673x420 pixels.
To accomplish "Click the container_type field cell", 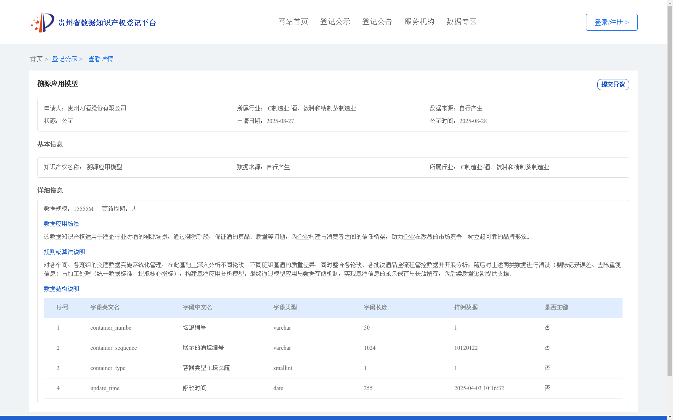I will pyautogui.click(x=108, y=368).
